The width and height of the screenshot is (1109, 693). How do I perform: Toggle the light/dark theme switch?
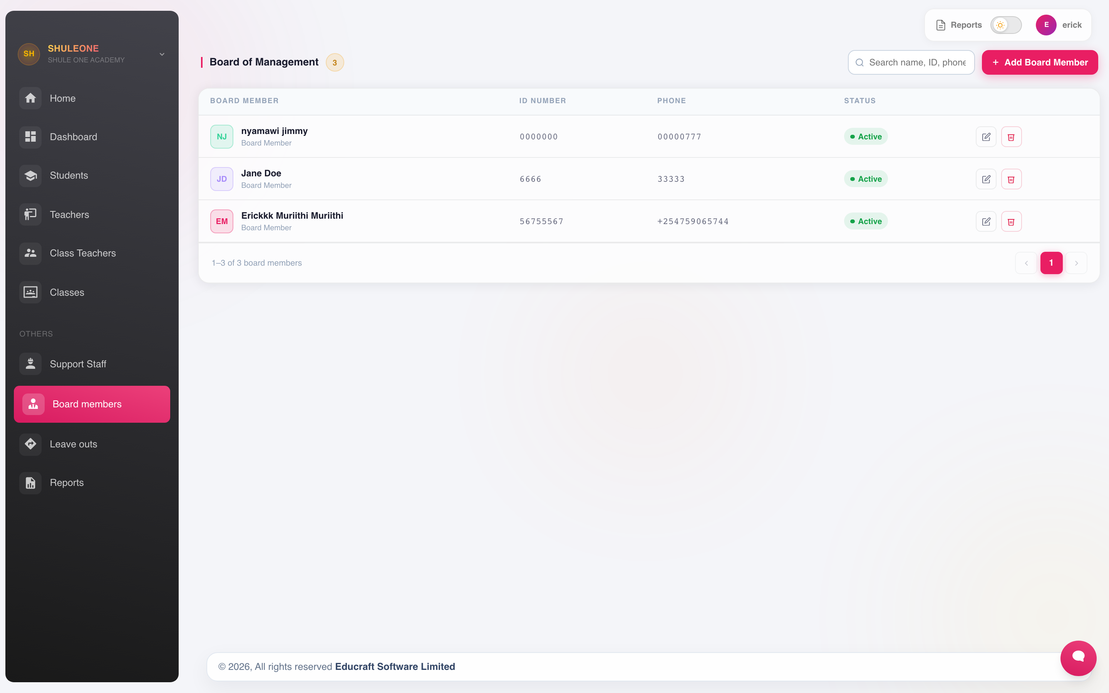(1006, 25)
